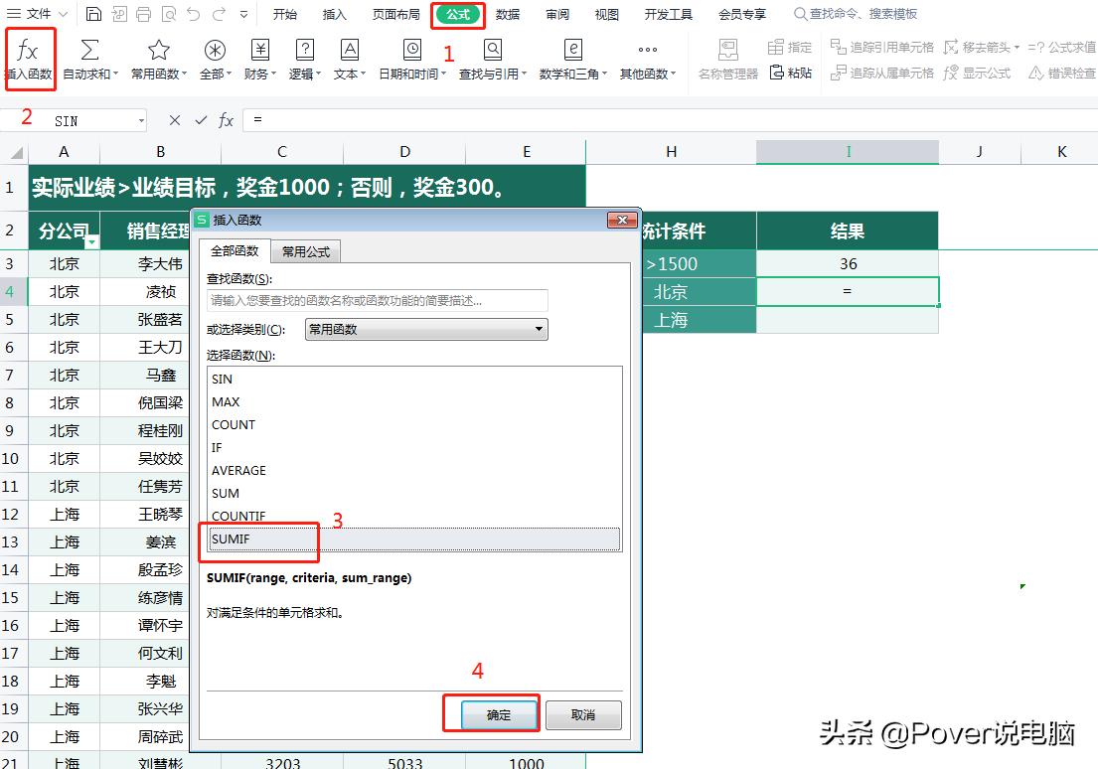Switch to the 常用公式 dialog tab
This screenshot has height=769, width=1098.
point(305,251)
